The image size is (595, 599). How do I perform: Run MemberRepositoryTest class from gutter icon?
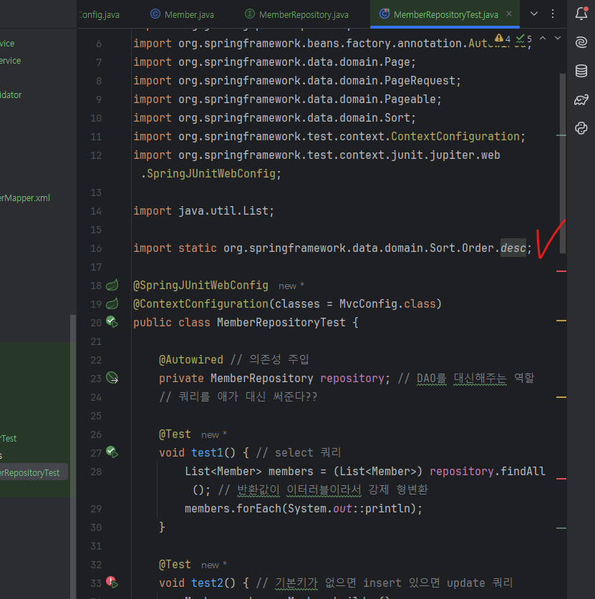click(112, 322)
